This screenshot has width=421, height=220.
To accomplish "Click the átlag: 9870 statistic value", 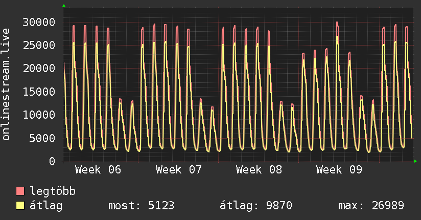I will click(x=255, y=206).
